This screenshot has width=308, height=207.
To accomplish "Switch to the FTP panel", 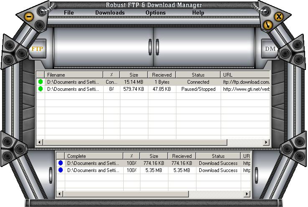I will [37, 49].
